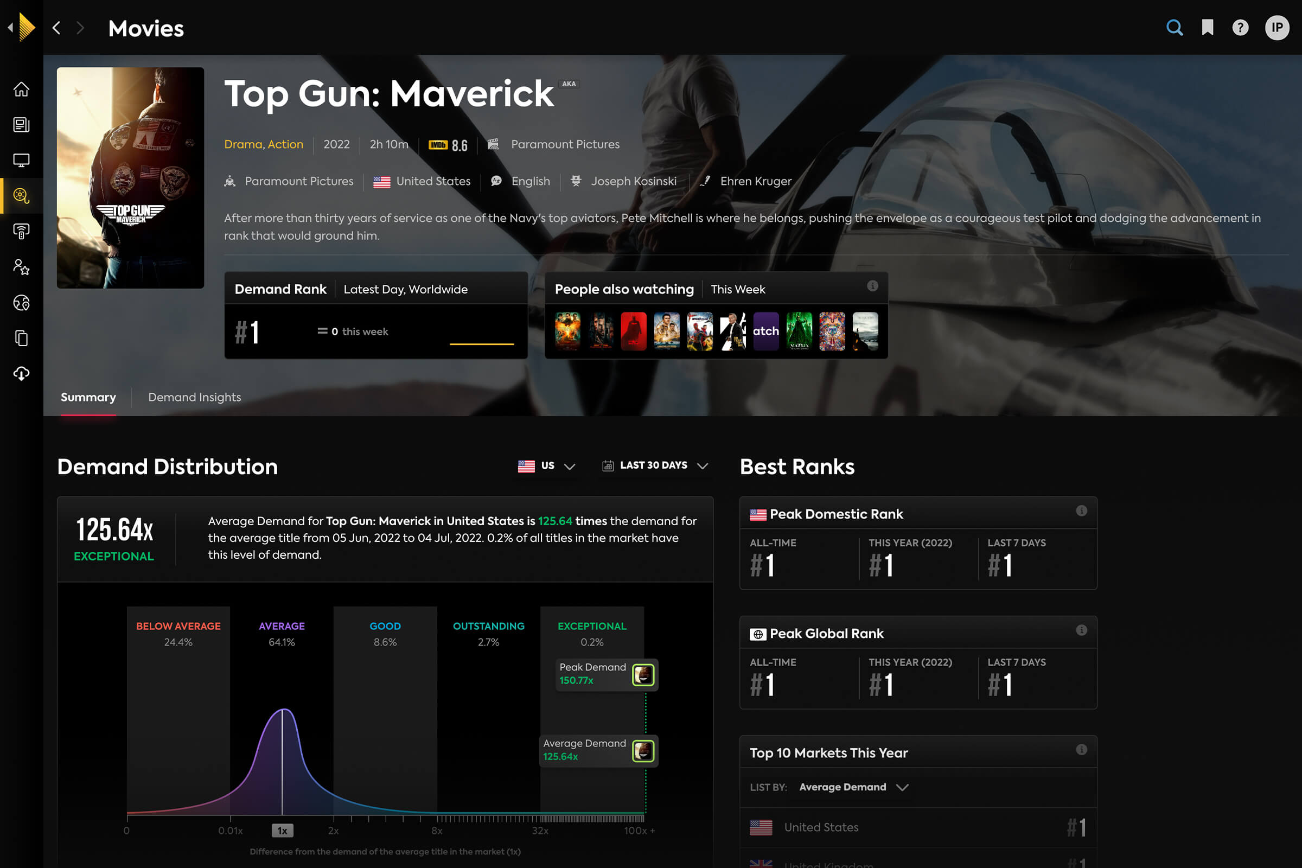Collapse sidebar with small left arrow
The image size is (1302, 868).
click(10, 27)
